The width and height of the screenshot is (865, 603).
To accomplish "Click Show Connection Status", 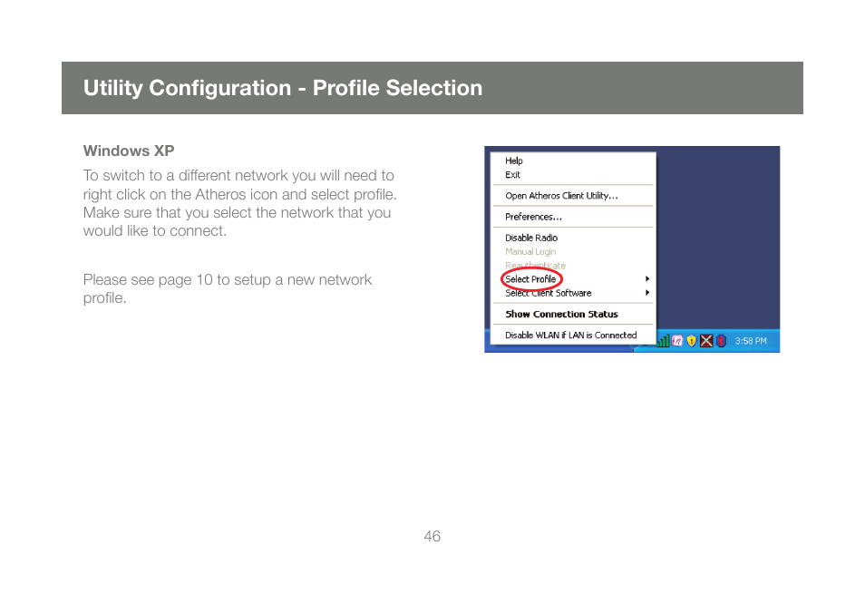I will click(x=573, y=314).
